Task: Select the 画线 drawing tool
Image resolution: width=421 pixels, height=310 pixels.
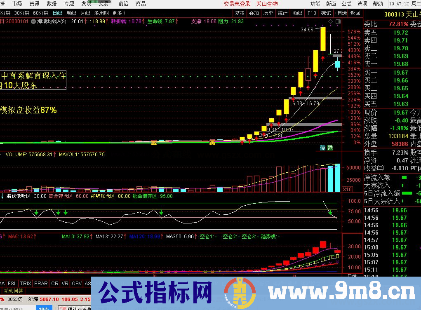Action: click(x=296, y=13)
